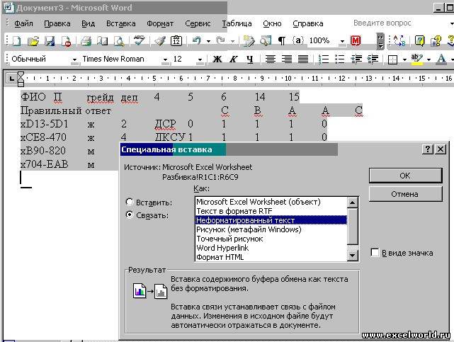Toggle Underline Ч formatting
This screenshot has height=342, width=454.
249,59
